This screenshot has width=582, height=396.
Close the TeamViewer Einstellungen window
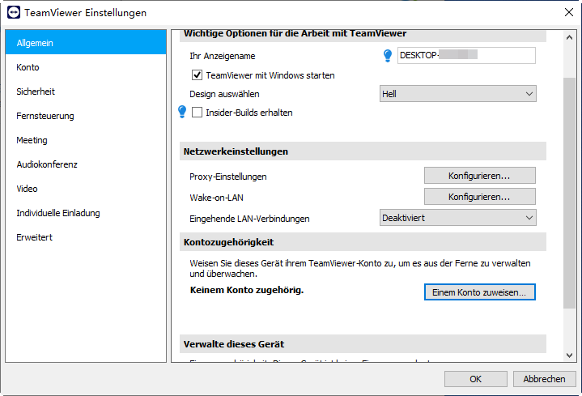pos(568,12)
